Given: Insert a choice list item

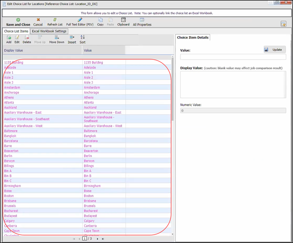Looking at the screenshot, I should [x=72, y=38].
